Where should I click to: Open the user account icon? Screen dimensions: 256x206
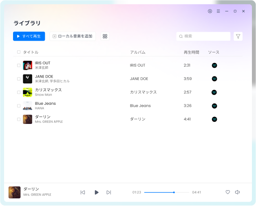pos(210,11)
